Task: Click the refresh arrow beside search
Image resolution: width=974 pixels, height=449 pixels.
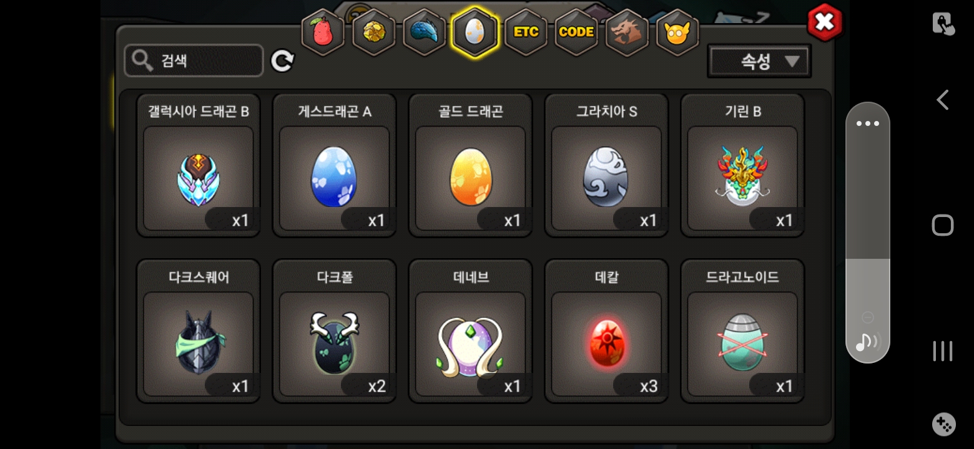Action: [x=282, y=60]
